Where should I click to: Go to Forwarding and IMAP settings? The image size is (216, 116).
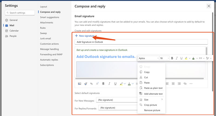pyautogui.click(x=51, y=54)
